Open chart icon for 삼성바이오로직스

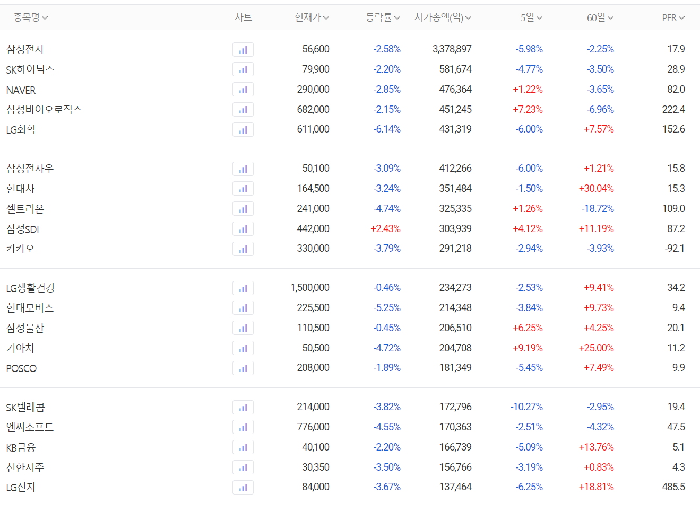coord(243,110)
